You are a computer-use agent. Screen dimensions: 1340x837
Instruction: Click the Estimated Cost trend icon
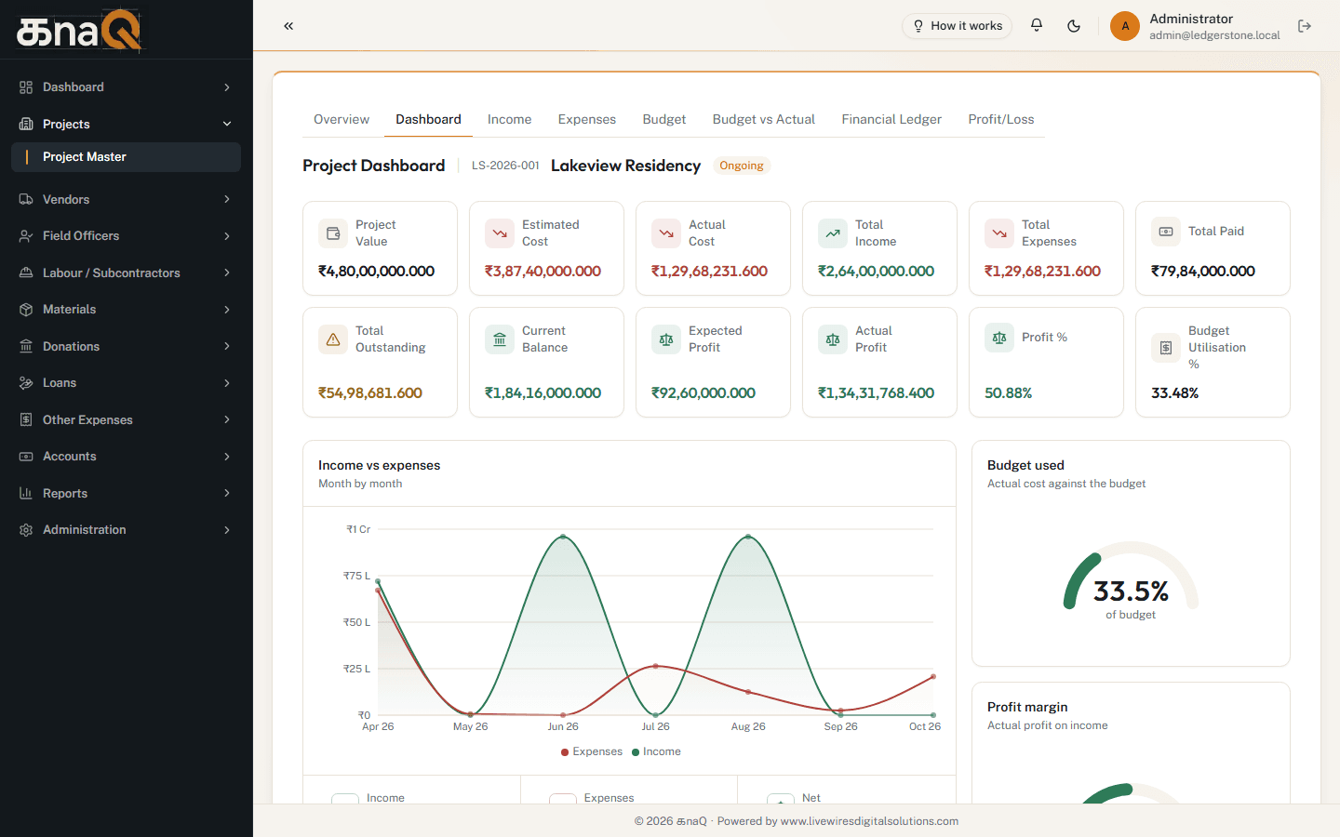500,233
